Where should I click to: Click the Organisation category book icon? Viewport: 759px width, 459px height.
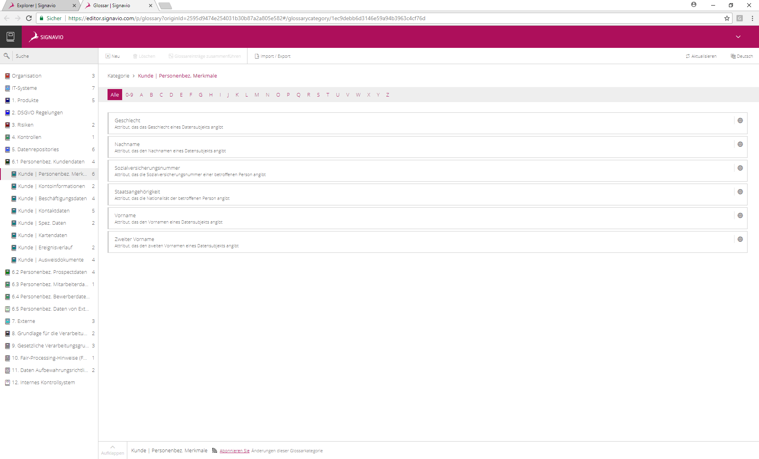click(7, 76)
